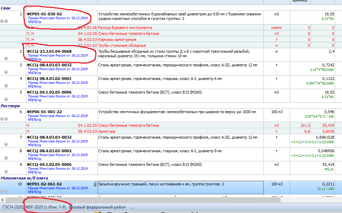Click quantity value 2,4 in row 2
This screenshot has width=342, height=213.
(x=331, y=52)
